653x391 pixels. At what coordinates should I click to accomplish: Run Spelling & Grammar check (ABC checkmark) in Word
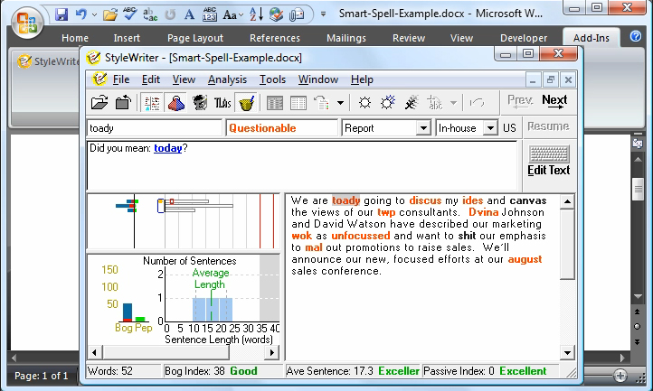130,14
